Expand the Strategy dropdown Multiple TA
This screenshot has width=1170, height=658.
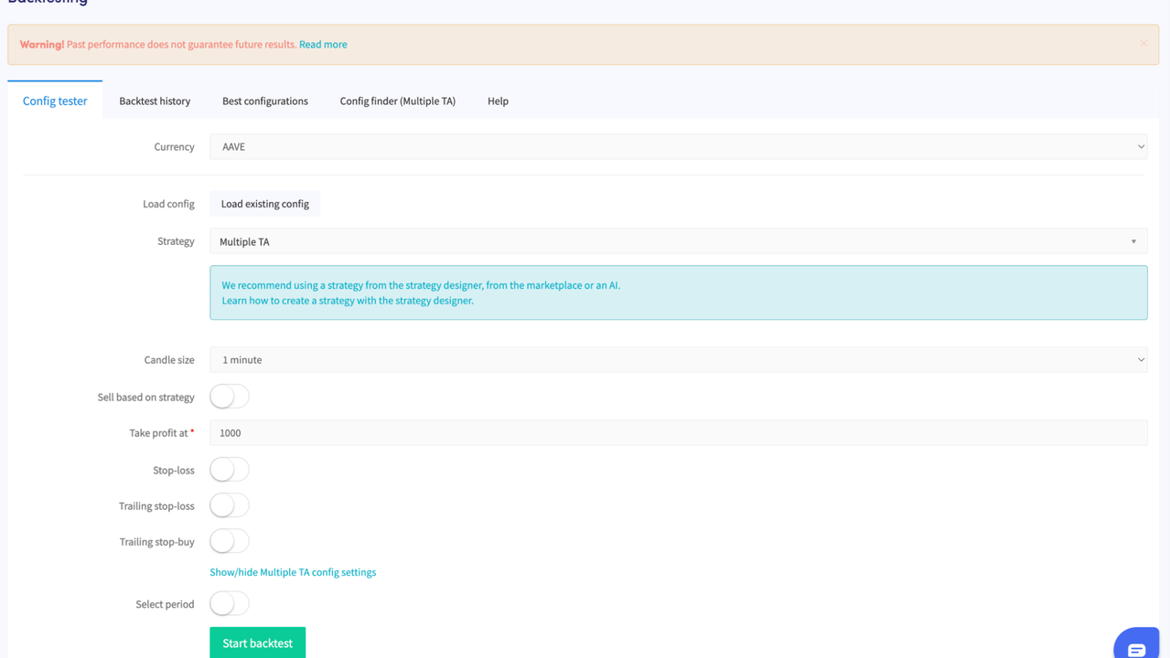coord(678,241)
